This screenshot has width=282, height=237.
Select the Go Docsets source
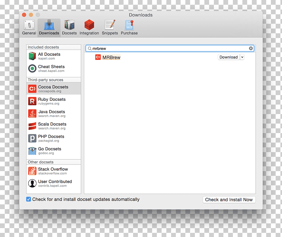click(x=54, y=151)
